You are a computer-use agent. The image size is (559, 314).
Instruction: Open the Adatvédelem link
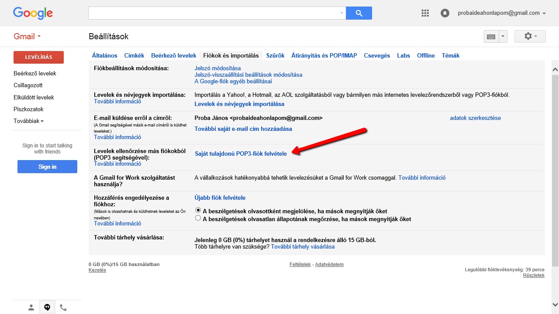tap(329, 264)
